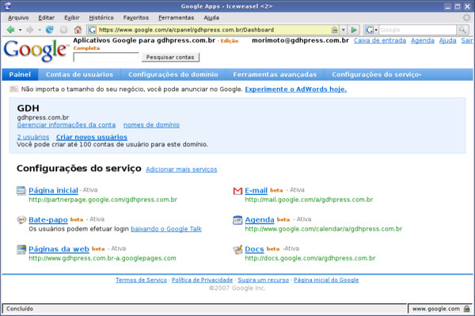Click the Pesquisar contas button

pos(170,57)
